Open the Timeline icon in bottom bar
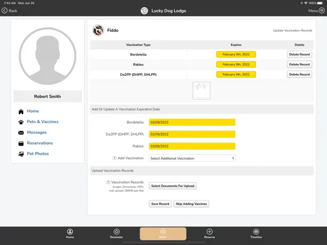Image resolution: width=327 pixels, height=245 pixels. [x=256, y=231]
